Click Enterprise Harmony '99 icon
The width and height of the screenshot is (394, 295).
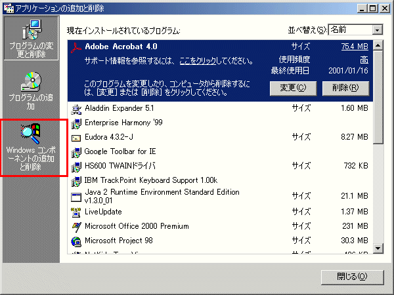tap(76, 123)
